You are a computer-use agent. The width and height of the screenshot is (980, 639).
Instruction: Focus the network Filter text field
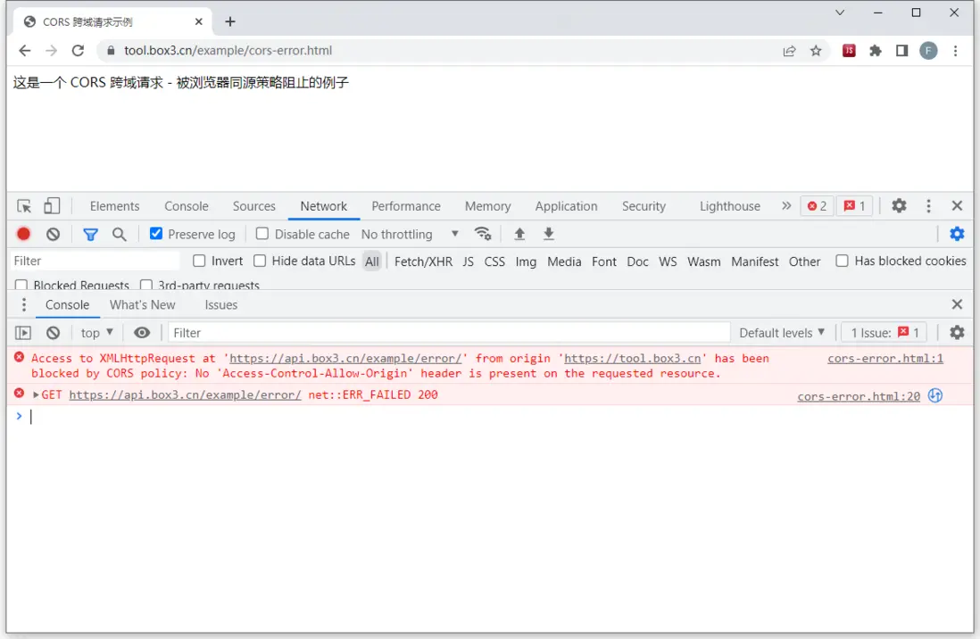pos(96,261)
